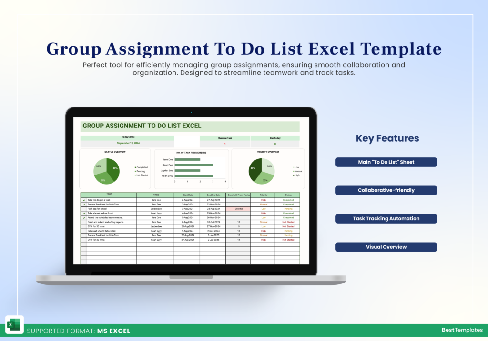Click the Status Overview pie chart
488x341 pixels.
pyautogui.click(x=106, y=171)
